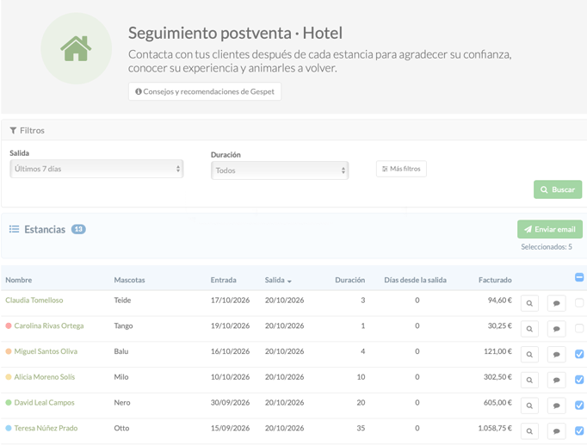View details magnifier for Carolina Rivas Ortega

pos(529,329)
